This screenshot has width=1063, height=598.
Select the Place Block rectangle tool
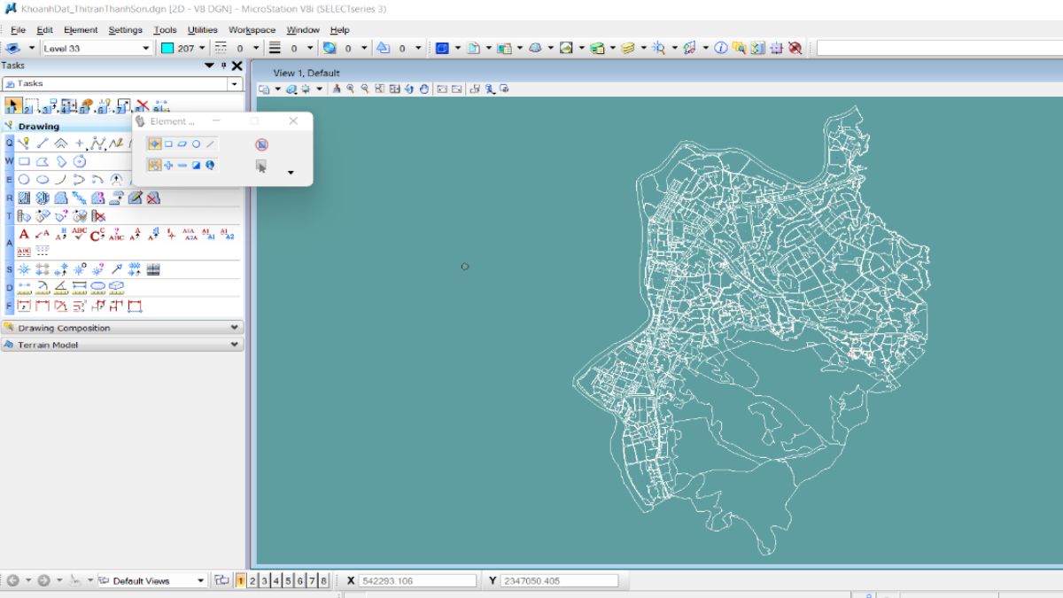click(x=25, y=162)
